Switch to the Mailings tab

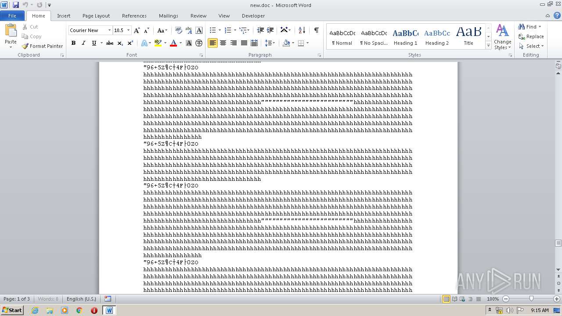[169, 16]
